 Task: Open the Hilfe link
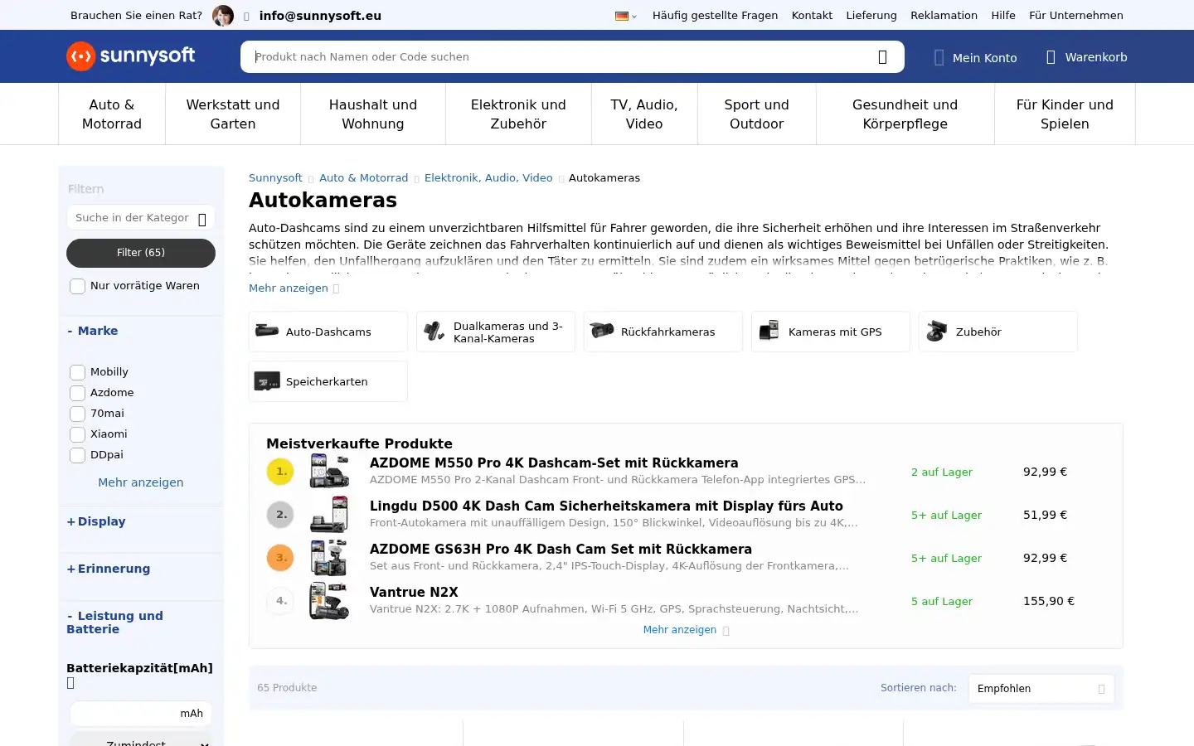pos(1003,16)
